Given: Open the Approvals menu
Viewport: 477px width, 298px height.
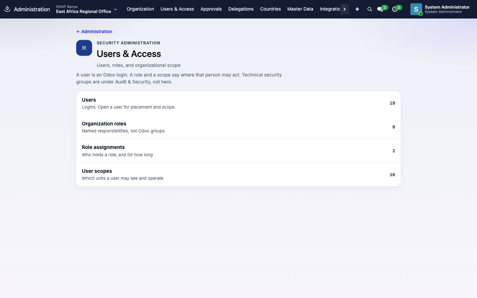Looking at the screenshot, I should click(x=211, y=9).
